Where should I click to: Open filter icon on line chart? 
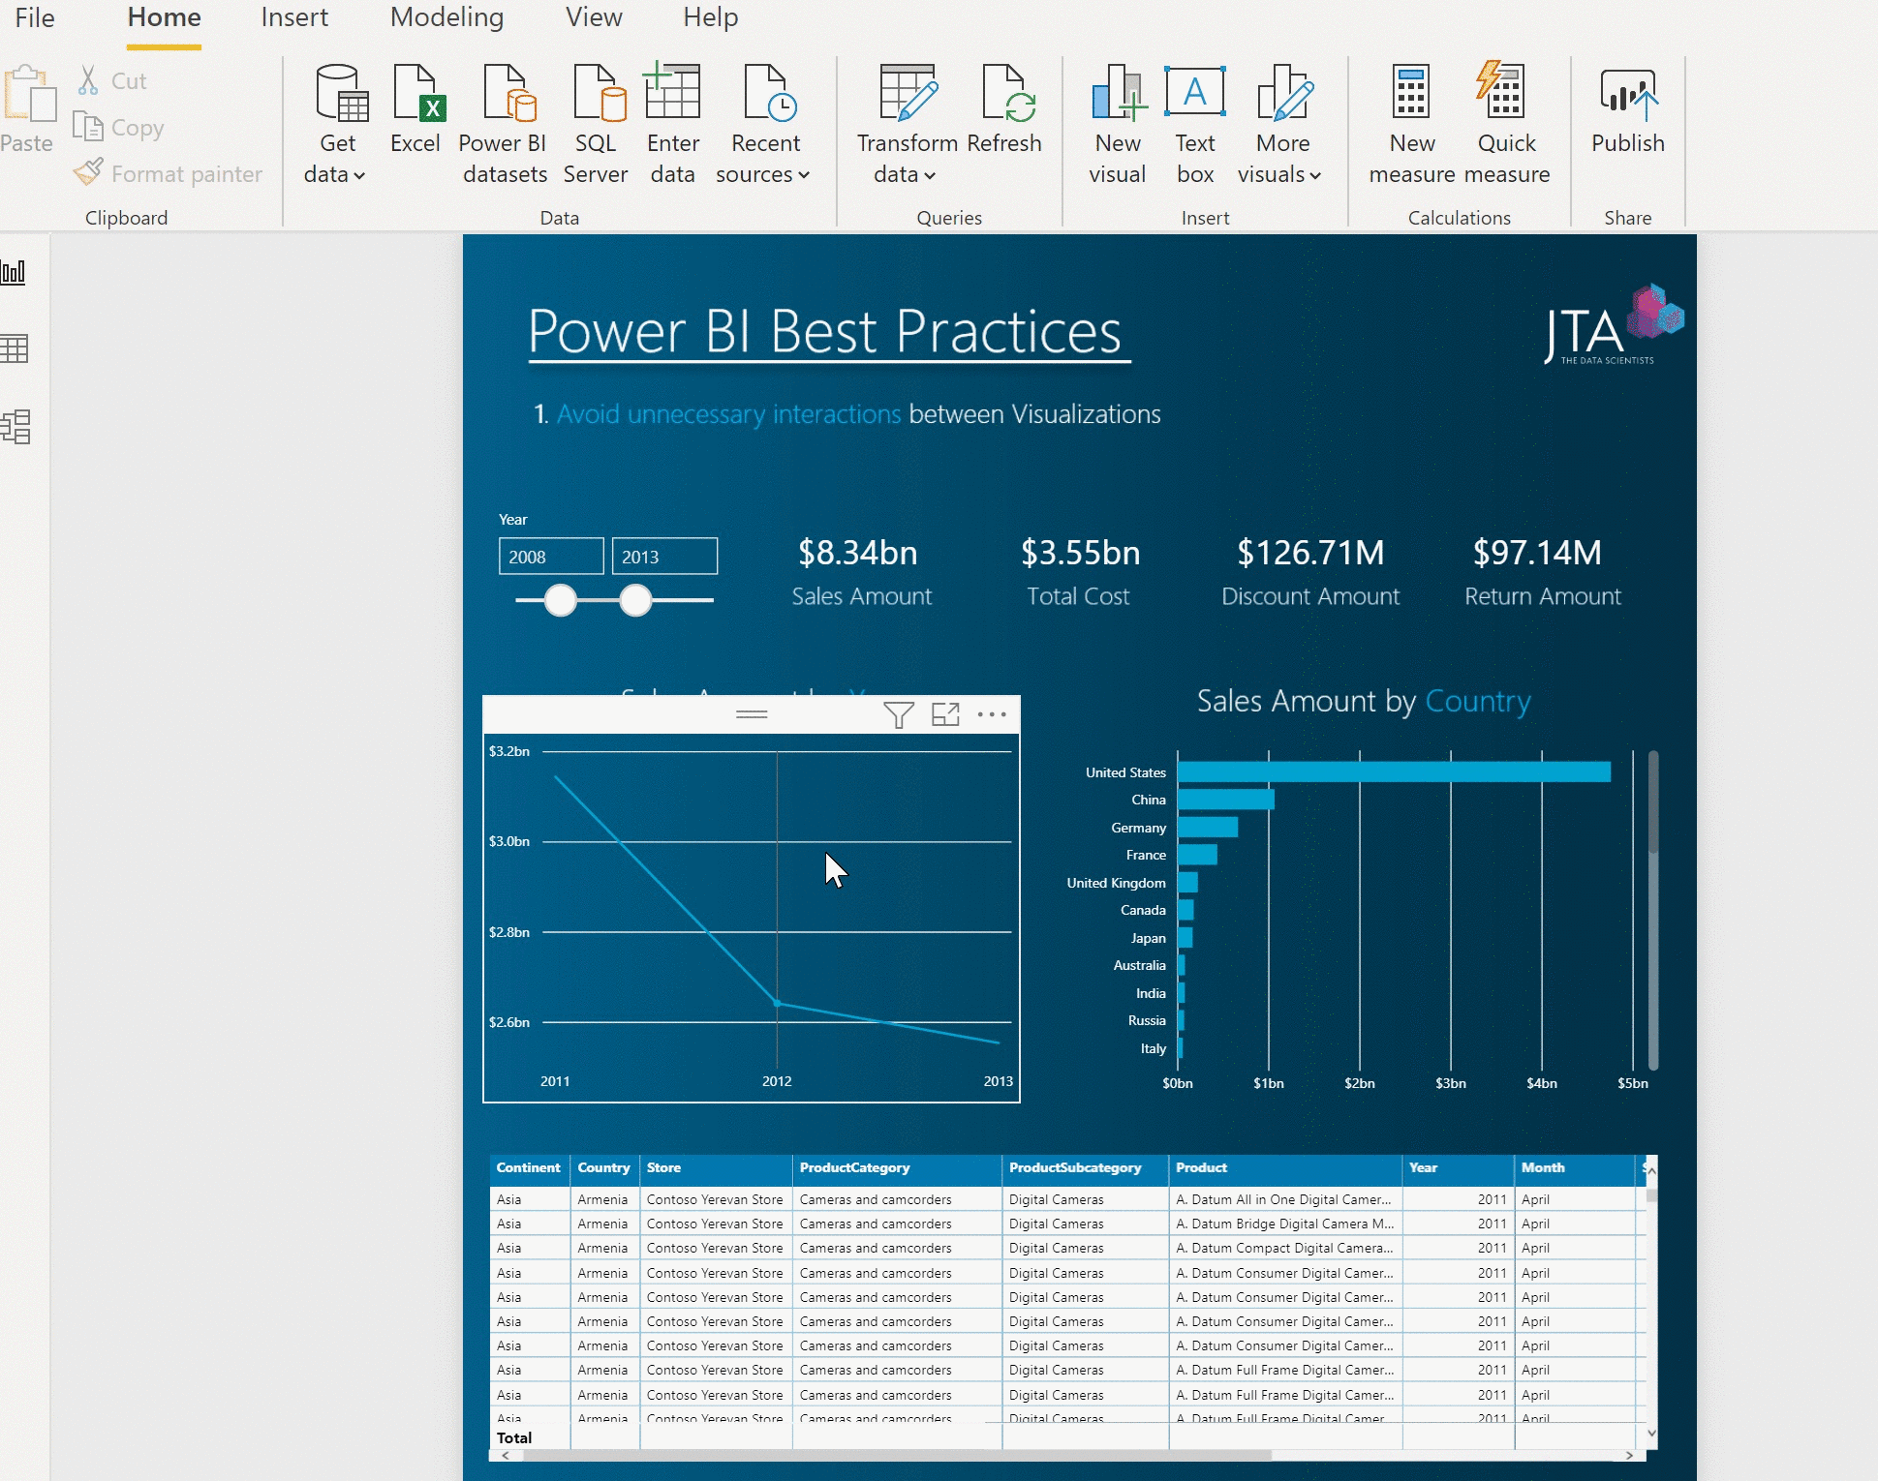pyautogui.click(x=899, y=714)
